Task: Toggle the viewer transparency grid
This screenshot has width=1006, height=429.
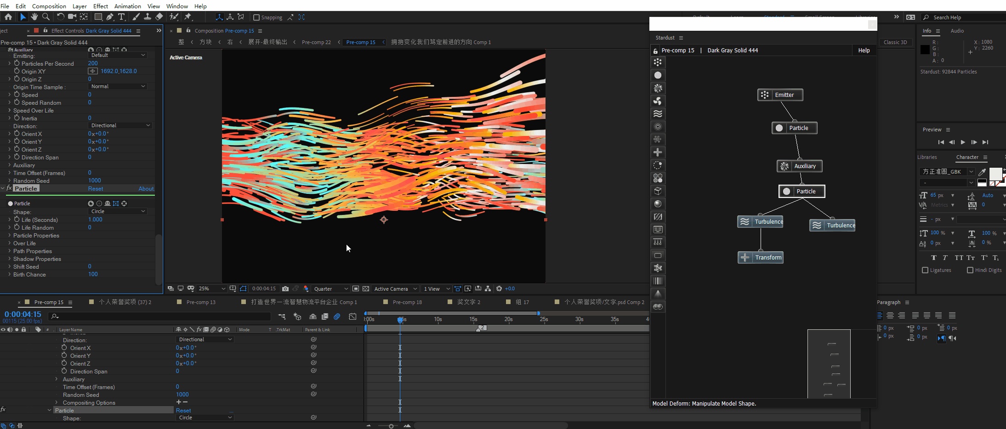Action: tap(366, 288)
